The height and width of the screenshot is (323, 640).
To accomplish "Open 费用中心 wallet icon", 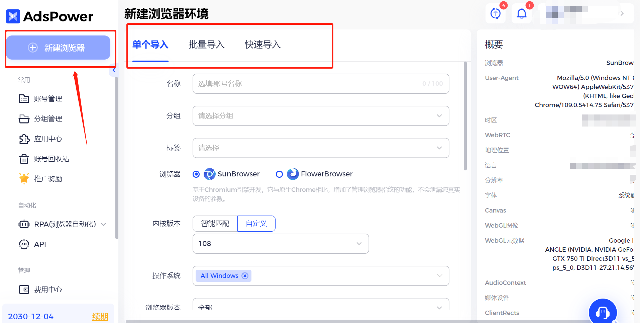I will pos(24,290).
